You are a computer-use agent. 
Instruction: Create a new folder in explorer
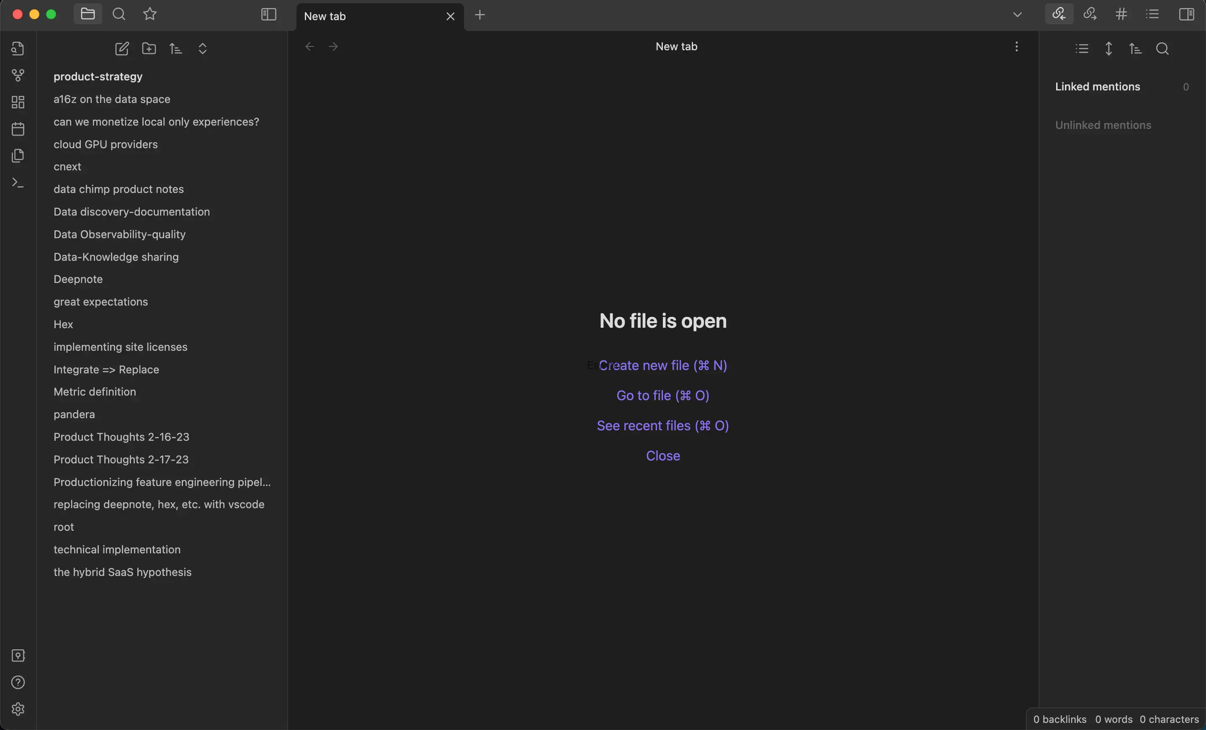coord(149,49)
